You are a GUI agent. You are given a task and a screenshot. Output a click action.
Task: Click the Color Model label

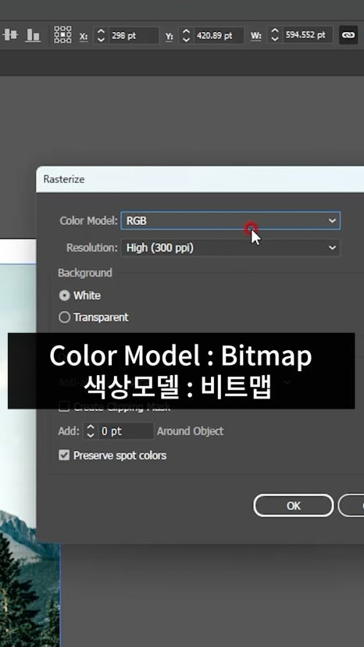[x=89, y=221]
